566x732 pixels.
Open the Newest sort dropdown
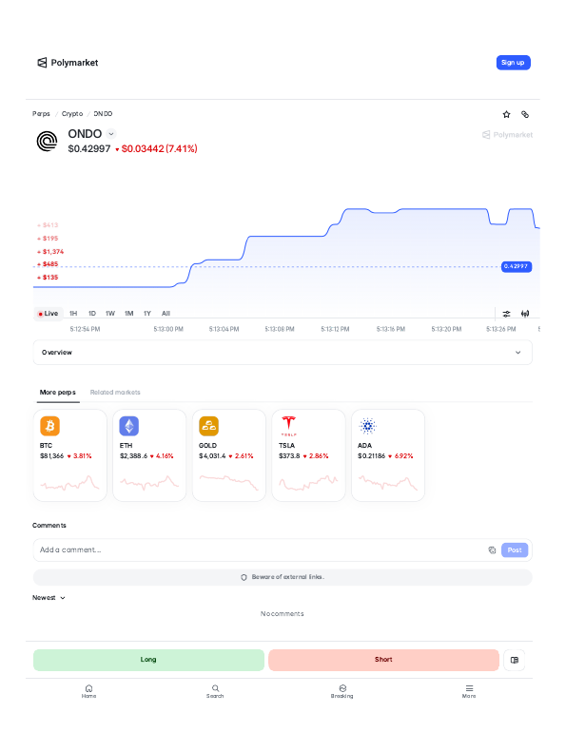click(49, 598)
